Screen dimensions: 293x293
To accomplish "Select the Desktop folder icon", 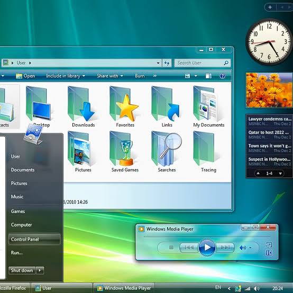I will [38, 104].
